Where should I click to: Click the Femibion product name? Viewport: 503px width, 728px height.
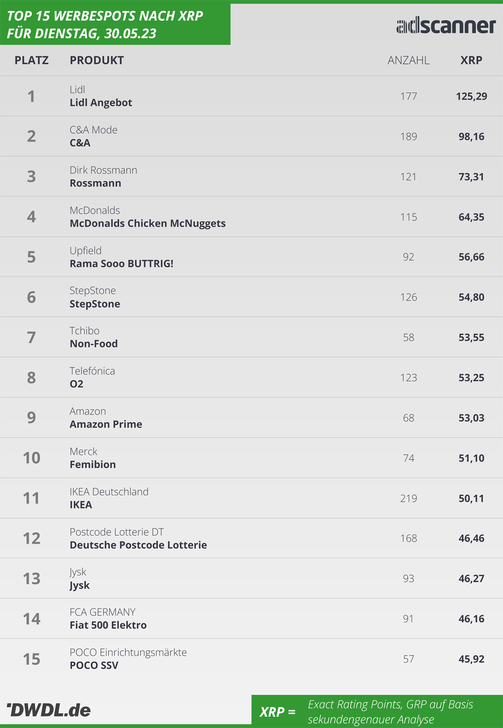pyautogui.click(x=93, y=465)
